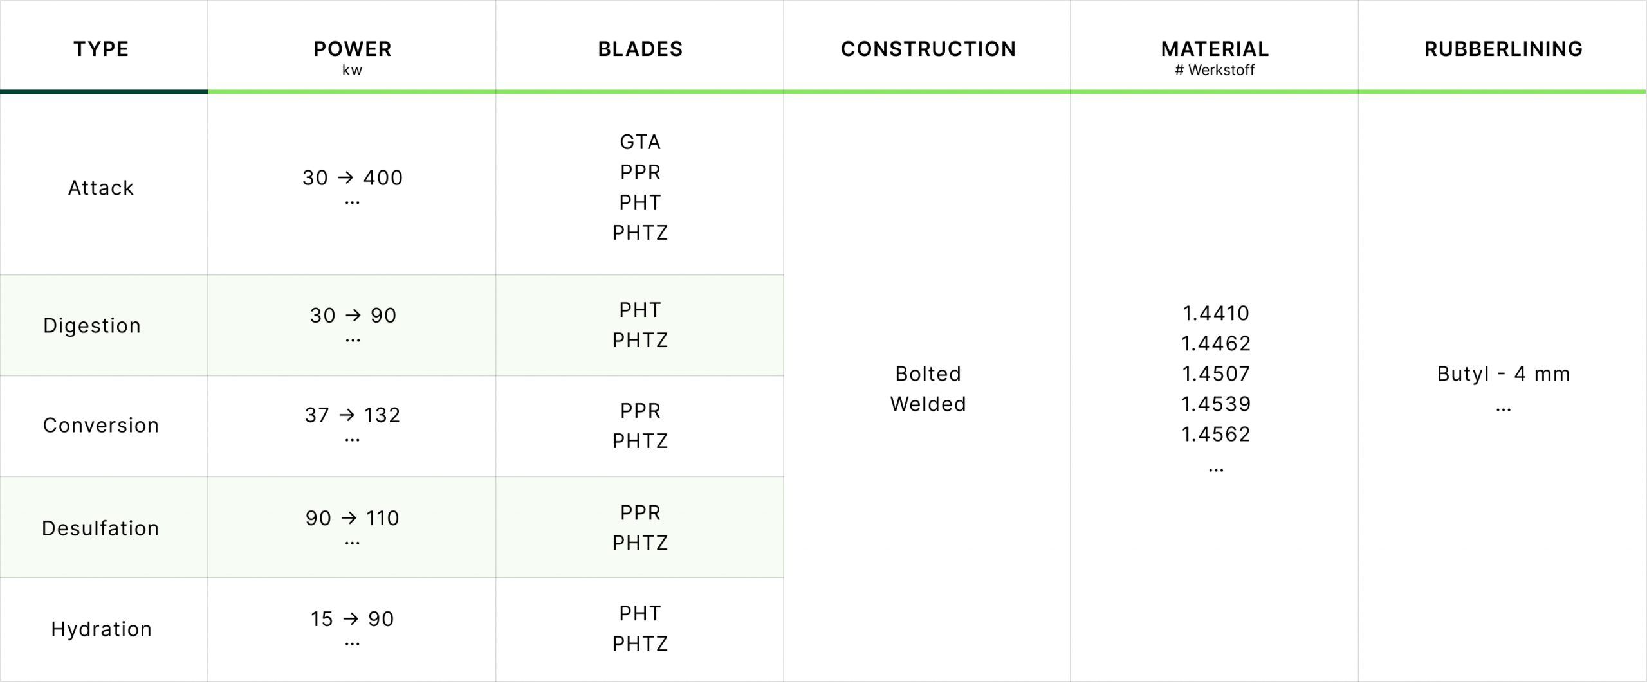1647x682 pixels.
Task: Select the Digestion row label
Action: coord(92,325)
